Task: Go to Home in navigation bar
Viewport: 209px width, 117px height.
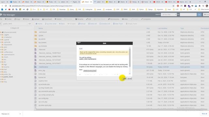Action: point(39,24)
